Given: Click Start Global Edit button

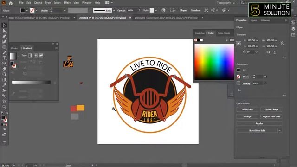Looking at the screenshot, I should [x=257, y=130].
